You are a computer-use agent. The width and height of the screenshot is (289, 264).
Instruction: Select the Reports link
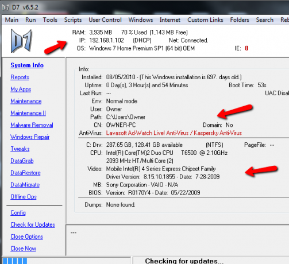tap(20, 77)
